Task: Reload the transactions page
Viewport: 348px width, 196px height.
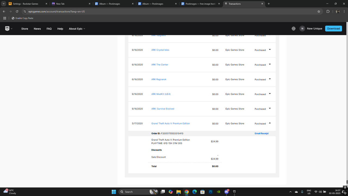Action: [17, 11]
